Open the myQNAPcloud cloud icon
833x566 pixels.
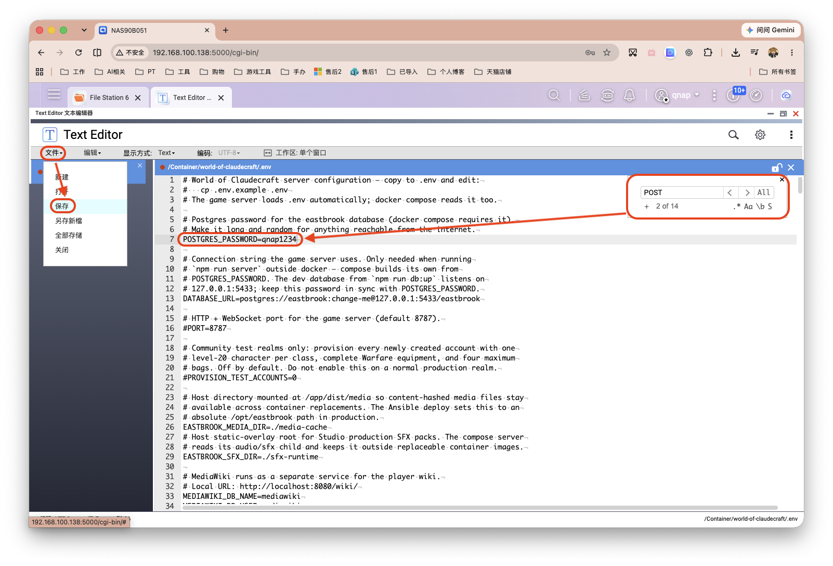click(786, 95)
